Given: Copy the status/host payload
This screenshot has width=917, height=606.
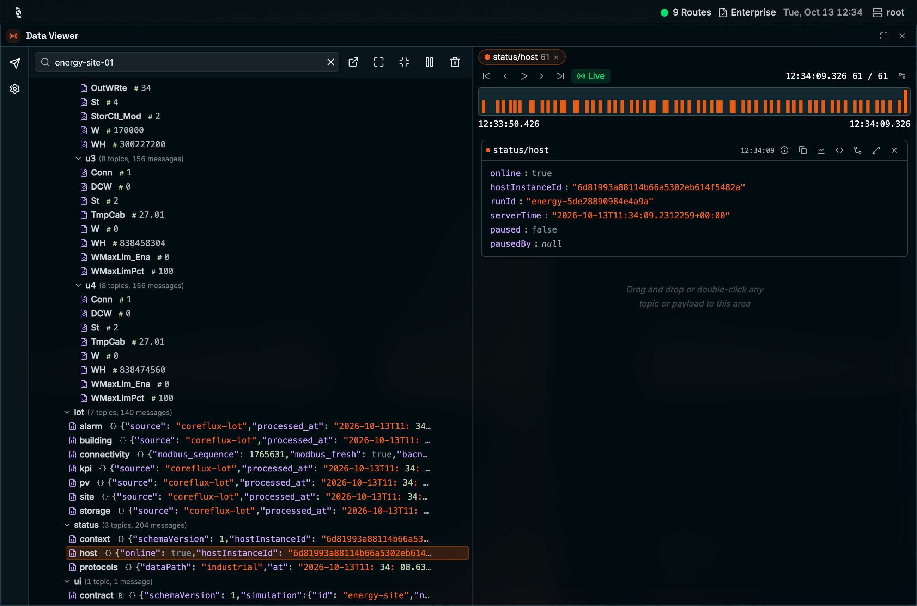Looking at the screenshot, I should coord(802,150).
